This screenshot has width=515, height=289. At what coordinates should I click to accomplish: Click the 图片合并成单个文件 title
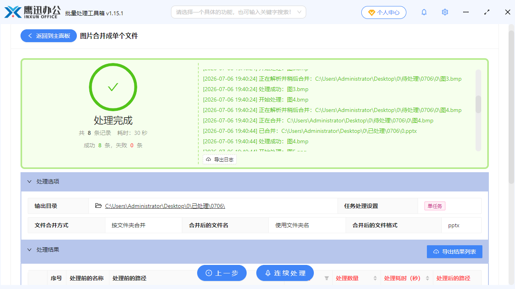[109, 36]
